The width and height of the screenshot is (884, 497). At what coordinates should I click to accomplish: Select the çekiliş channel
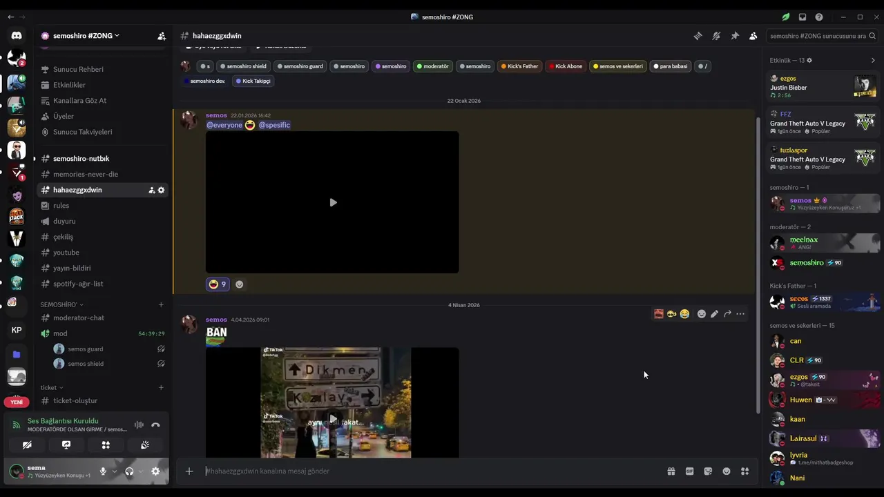tap(102, 237)
